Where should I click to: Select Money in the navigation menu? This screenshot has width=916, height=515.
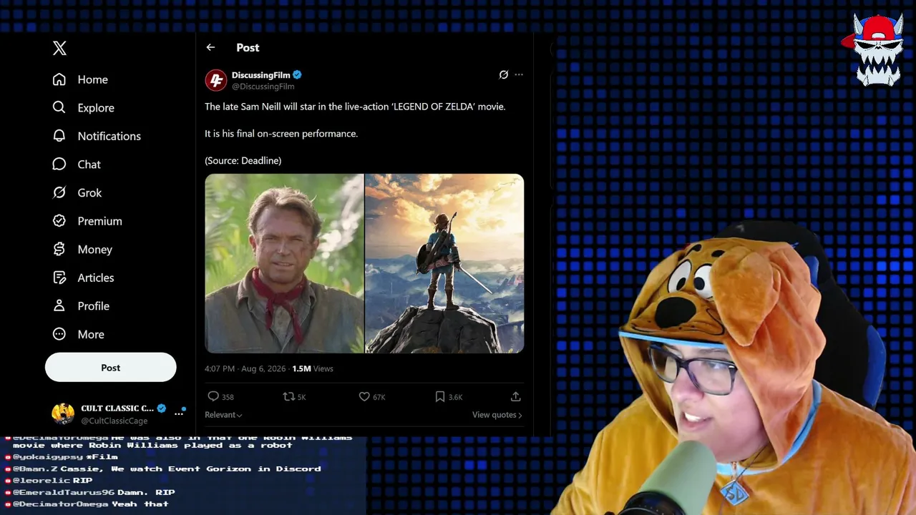[95, 249]
